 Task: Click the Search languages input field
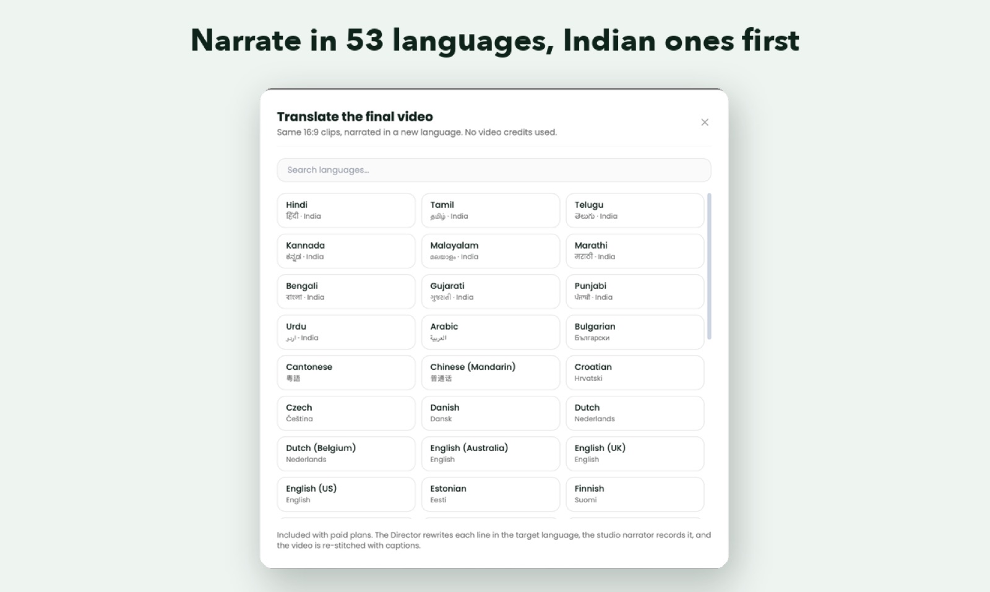click(x=494, y=170)
